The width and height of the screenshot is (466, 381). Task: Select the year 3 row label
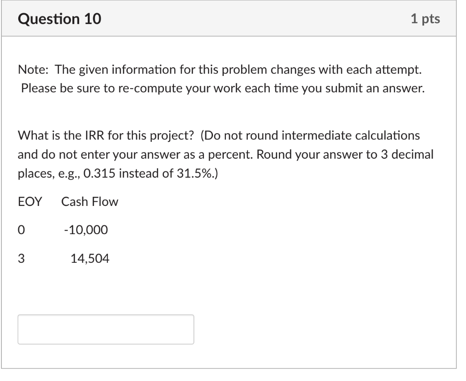20,258
